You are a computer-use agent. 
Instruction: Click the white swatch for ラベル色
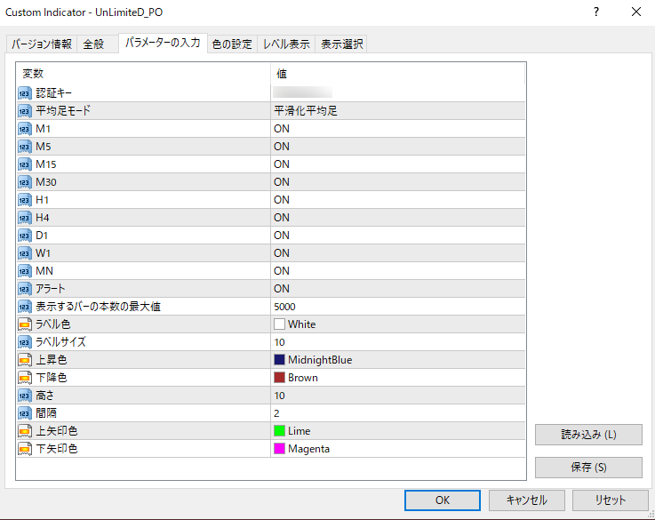click(279, 324)
